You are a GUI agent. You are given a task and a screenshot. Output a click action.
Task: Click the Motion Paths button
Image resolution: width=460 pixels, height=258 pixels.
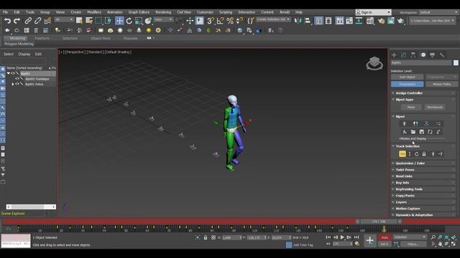click(441, 84)
